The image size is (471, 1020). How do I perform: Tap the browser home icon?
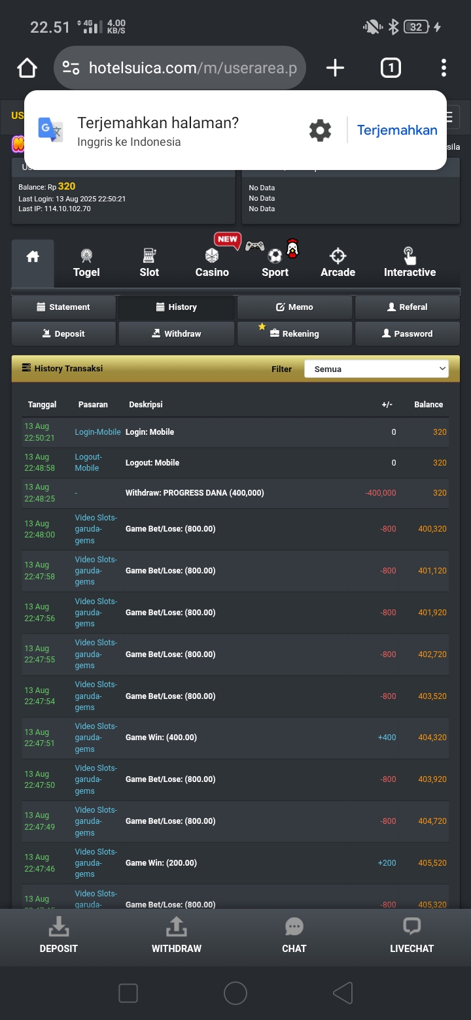click(x=27, y=68)
